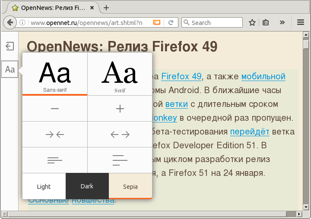The width and height of the screenshot is (311, 219).
Task: Open the hamburger menu
Action: tap(301, 22)
